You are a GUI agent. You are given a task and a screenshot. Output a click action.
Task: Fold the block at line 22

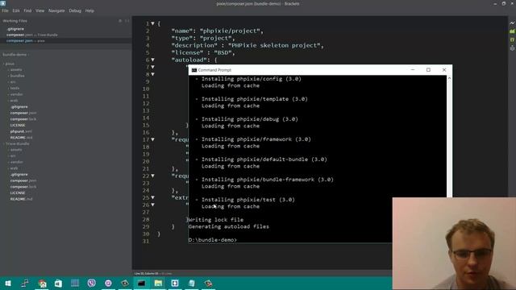click(x=152, y=176)
